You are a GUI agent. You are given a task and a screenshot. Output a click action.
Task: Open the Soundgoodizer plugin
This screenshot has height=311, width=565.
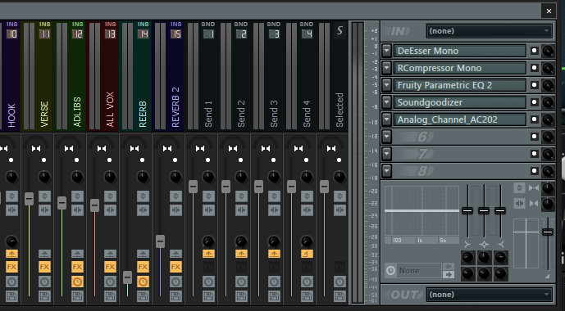tap(459, 102)
